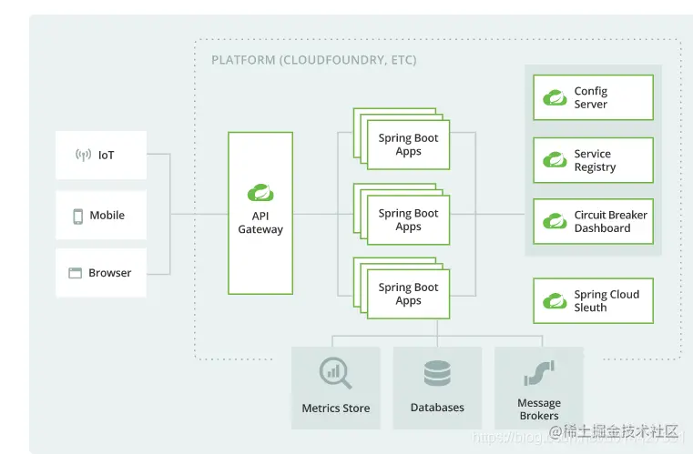Viewport: 693px width, 454px height.
Task: Select the top Spring Boot Apps box
Action: (x=408, y=145)
